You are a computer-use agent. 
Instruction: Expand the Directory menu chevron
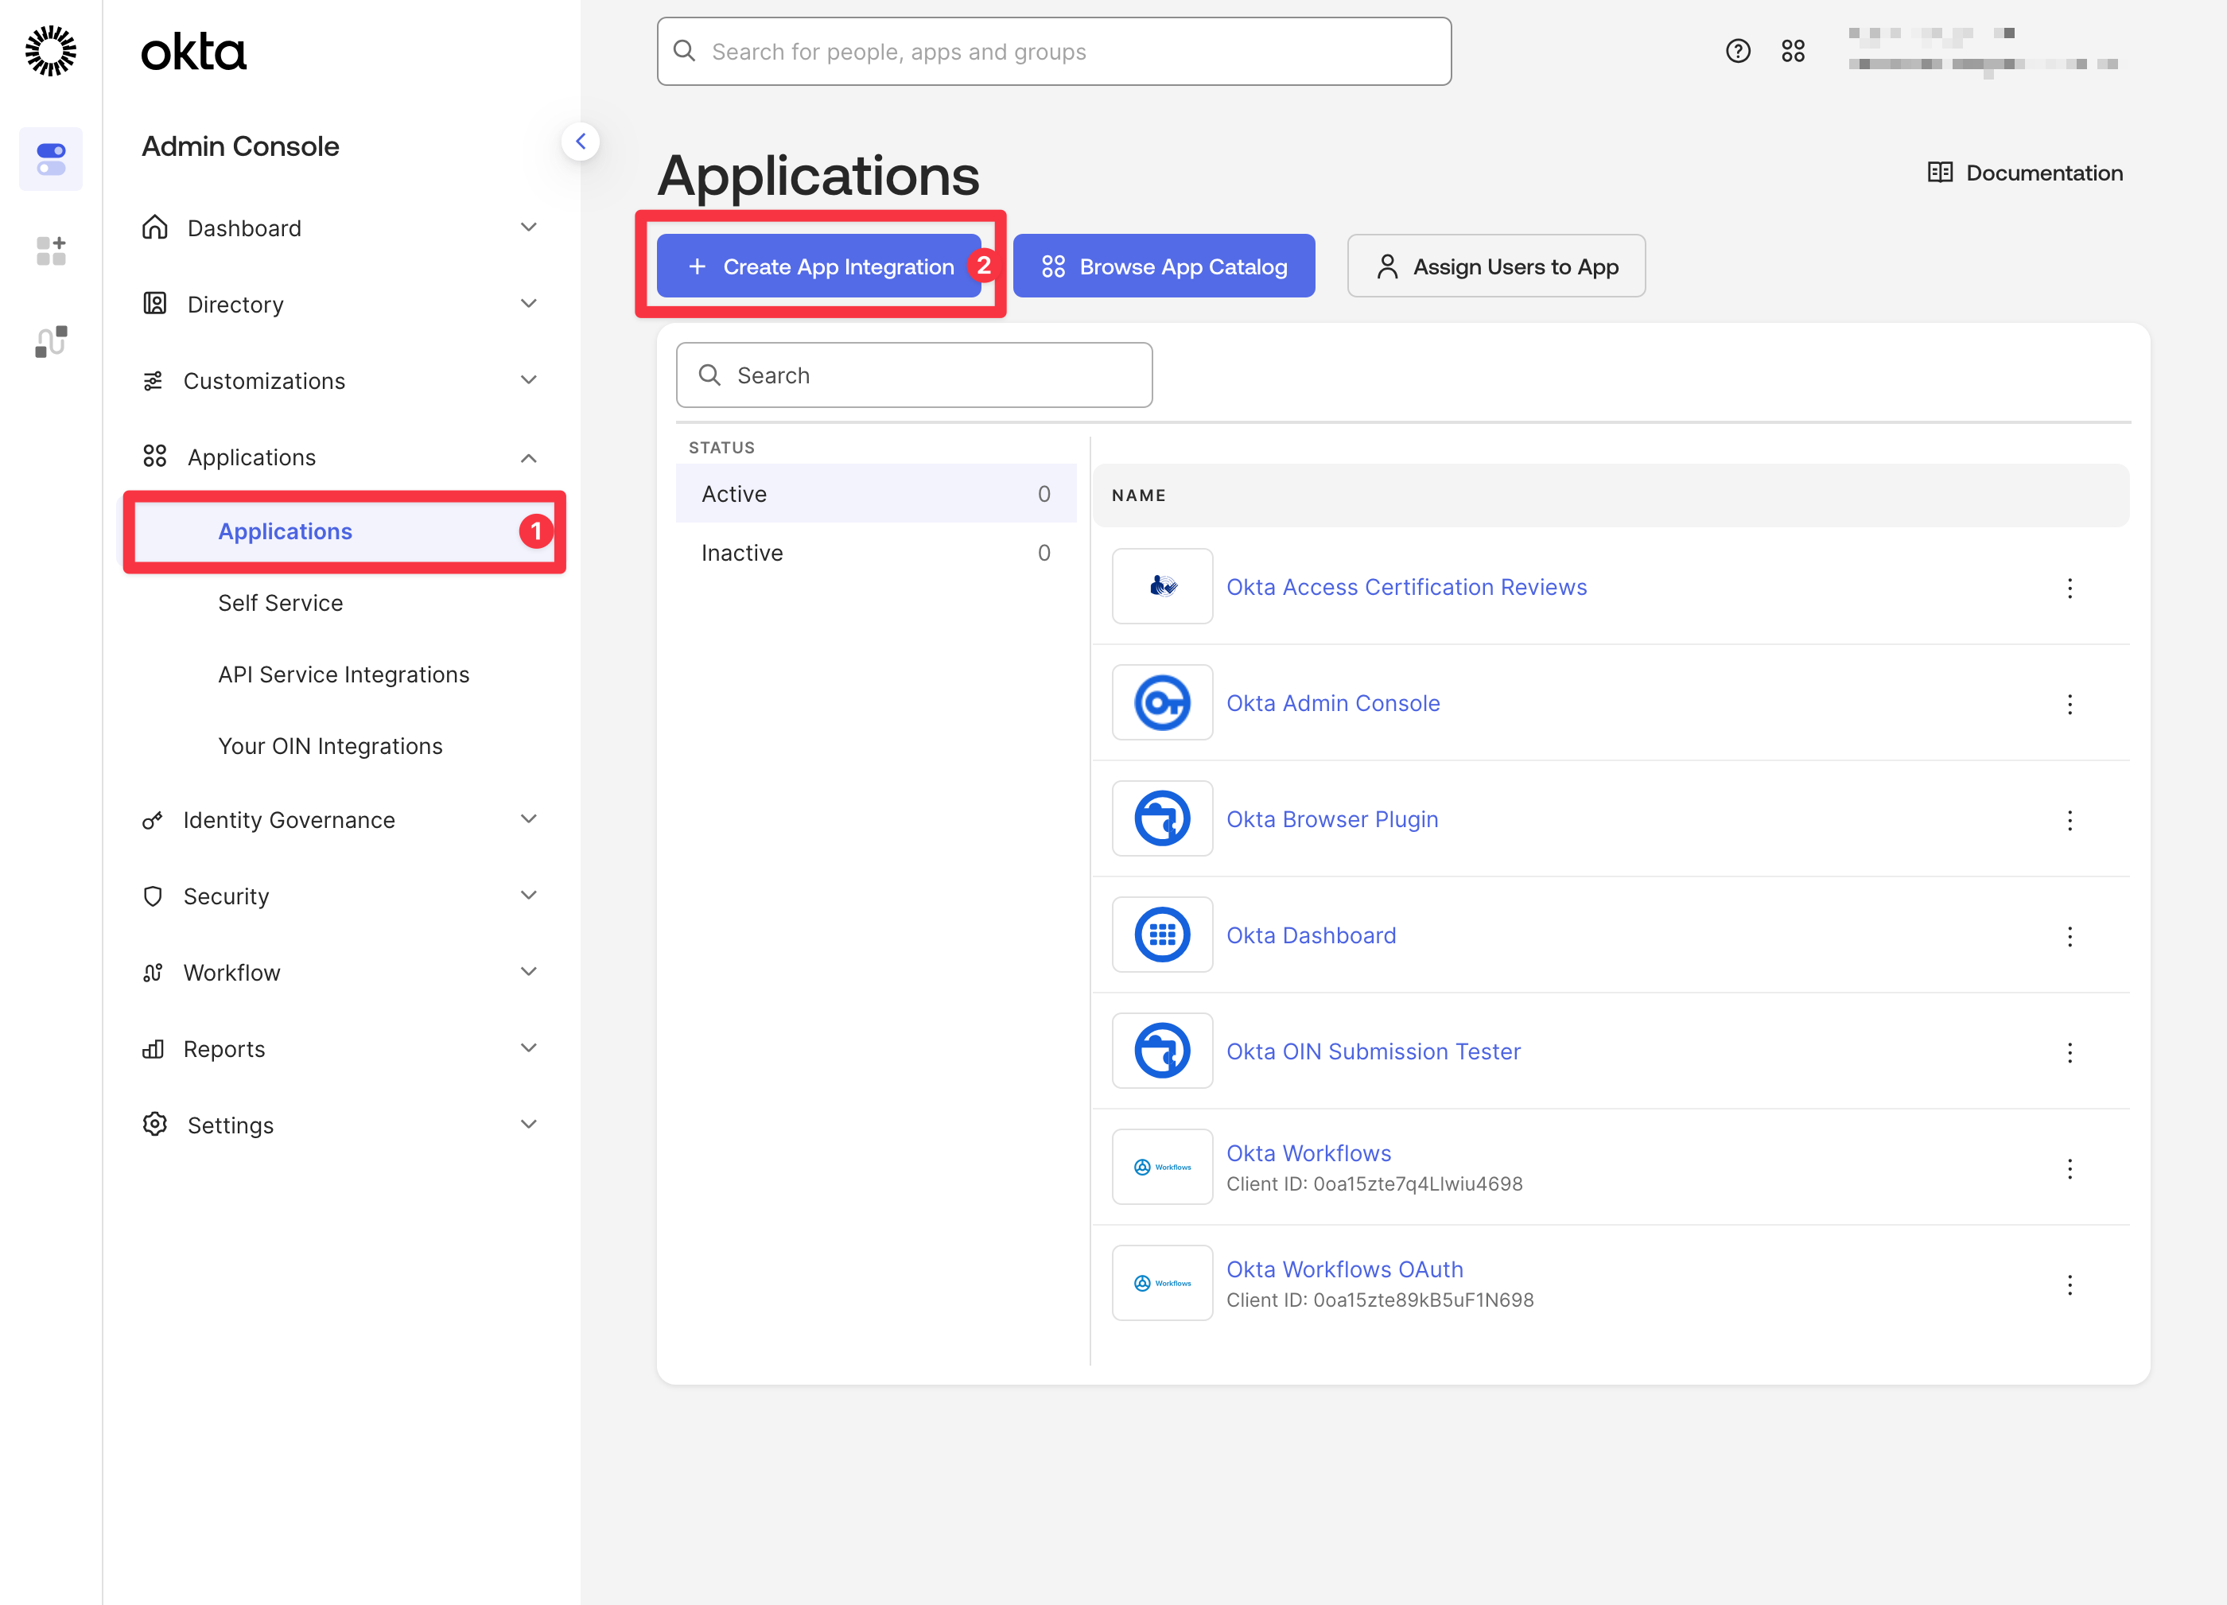[x=528, y=303]
